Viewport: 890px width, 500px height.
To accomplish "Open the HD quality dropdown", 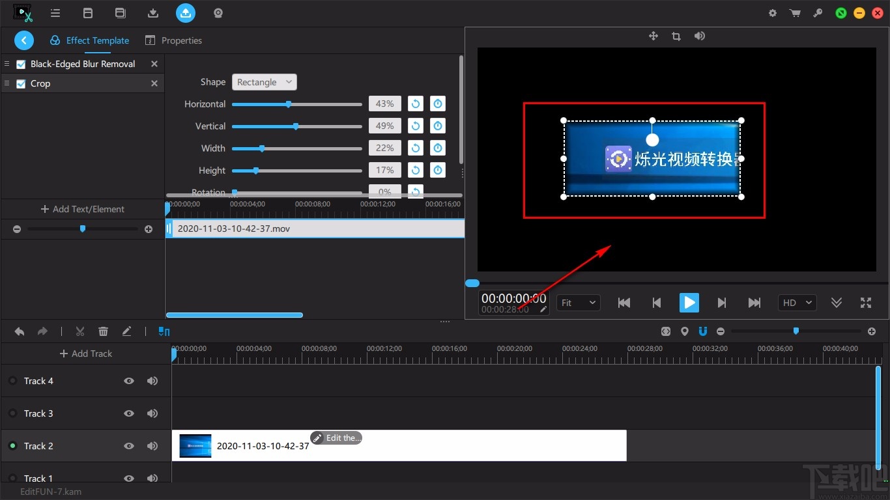I will (x=797, y=303).
